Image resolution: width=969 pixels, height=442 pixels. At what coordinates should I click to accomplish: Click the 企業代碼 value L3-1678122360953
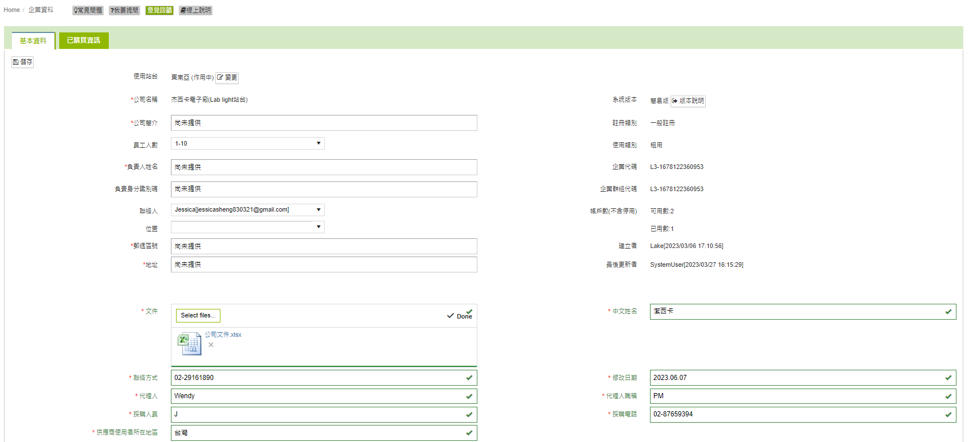click(677, 167)
